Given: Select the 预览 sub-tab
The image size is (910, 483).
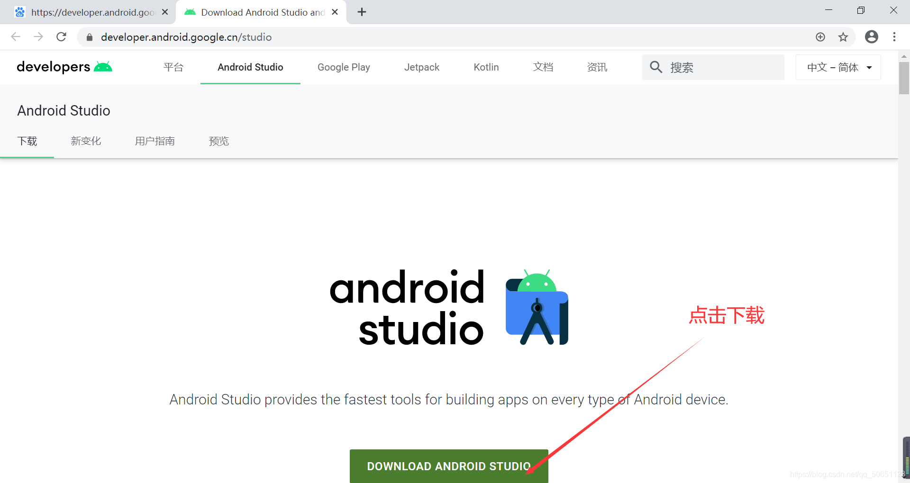Looking at the screenshot, I should click(x=219, y=141).
